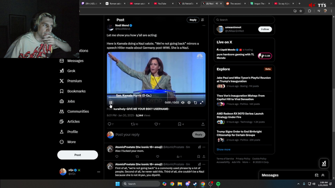Open Chrome three-dot menu
This screenshot has width=335, height=188.
pos(331,11)
